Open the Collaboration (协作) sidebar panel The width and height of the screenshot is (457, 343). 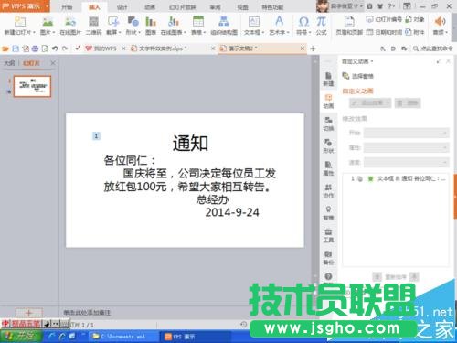coord(328,190)
